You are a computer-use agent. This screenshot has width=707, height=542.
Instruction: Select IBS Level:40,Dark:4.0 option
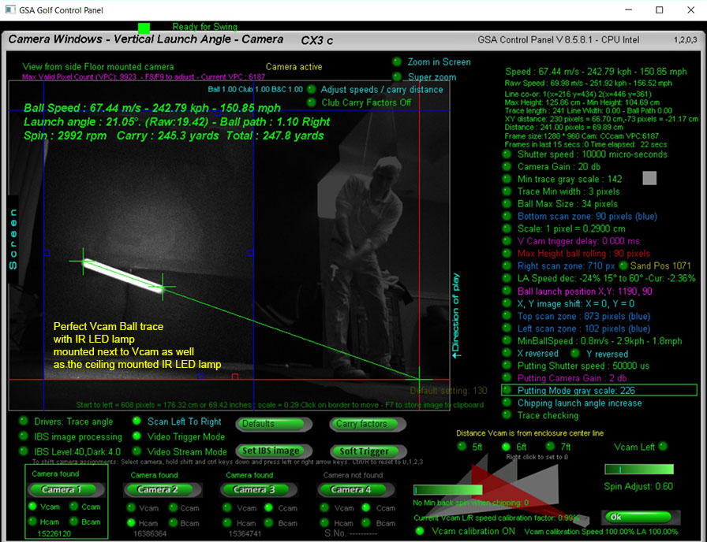point(23,451)
